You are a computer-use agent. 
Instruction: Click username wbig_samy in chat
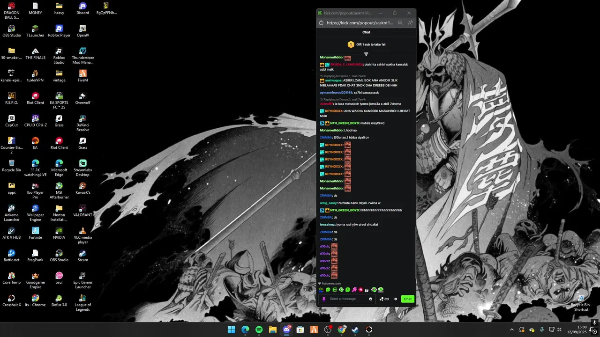point(328,203)
